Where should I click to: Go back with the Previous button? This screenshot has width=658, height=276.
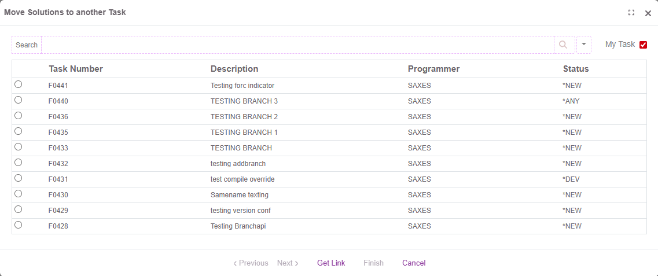pyautogui.click(x=251, y=263)
